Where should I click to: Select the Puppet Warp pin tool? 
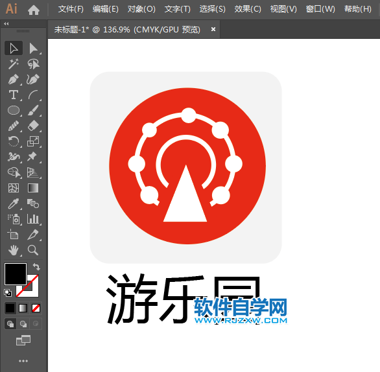[x=33, y=157]
